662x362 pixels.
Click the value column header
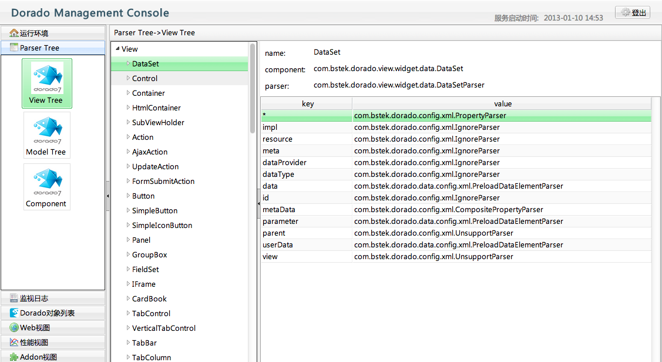click(503, 104)
